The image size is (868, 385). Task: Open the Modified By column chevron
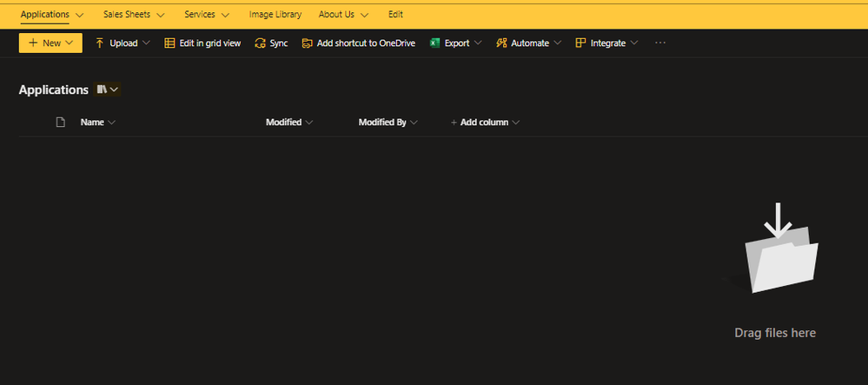414,122
